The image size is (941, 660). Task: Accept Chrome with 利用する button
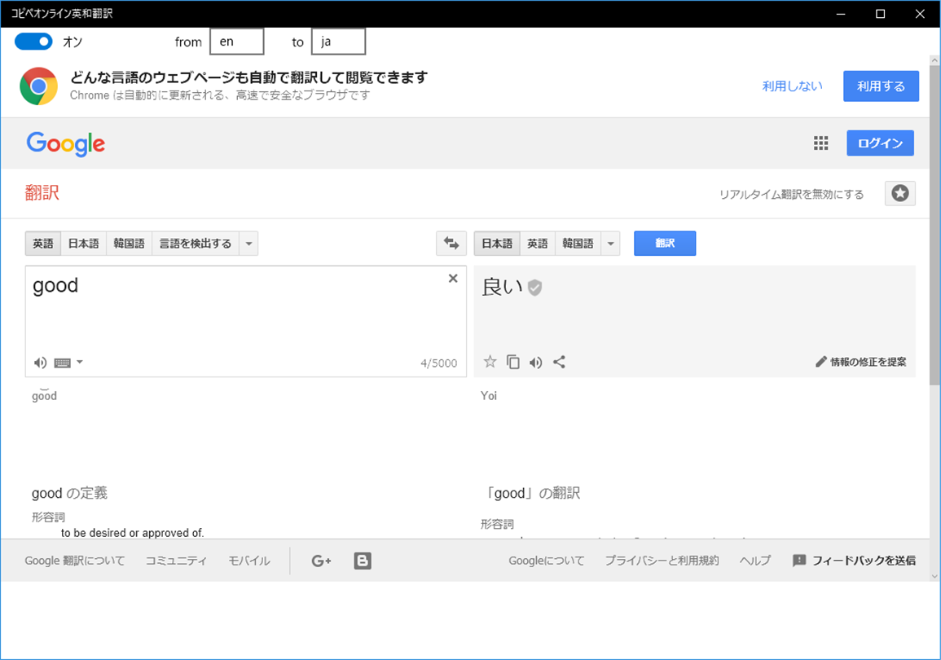[881, 86]
